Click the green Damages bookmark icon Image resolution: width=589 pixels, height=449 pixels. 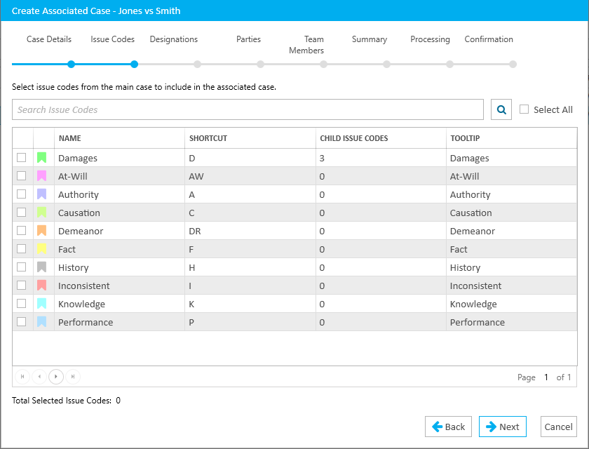coord(42,158)
